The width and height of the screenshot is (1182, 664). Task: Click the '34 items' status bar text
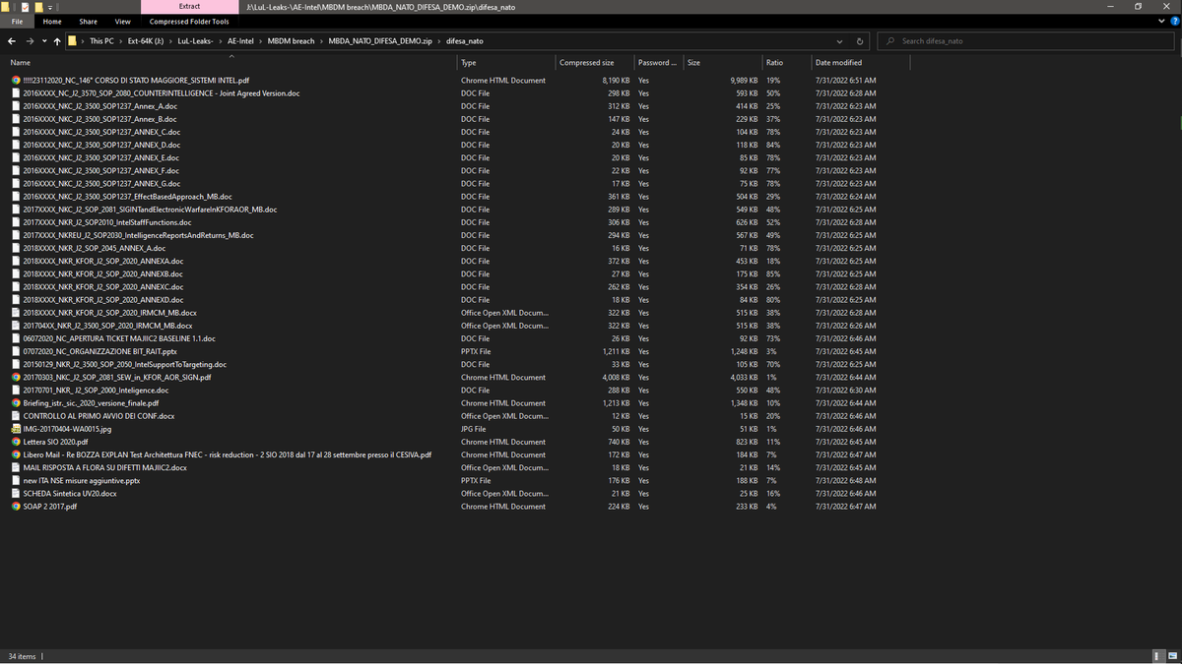22,656
